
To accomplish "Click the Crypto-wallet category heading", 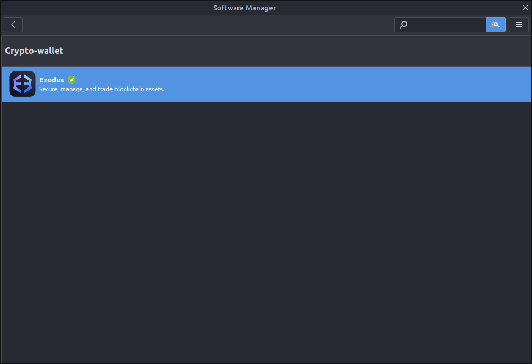I will pyautogui.click(x=34, y=51).
